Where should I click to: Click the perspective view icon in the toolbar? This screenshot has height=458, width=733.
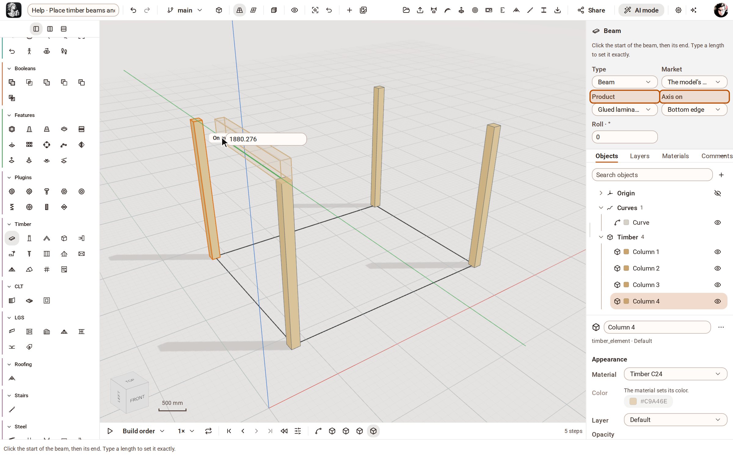(x=239, y=10)
